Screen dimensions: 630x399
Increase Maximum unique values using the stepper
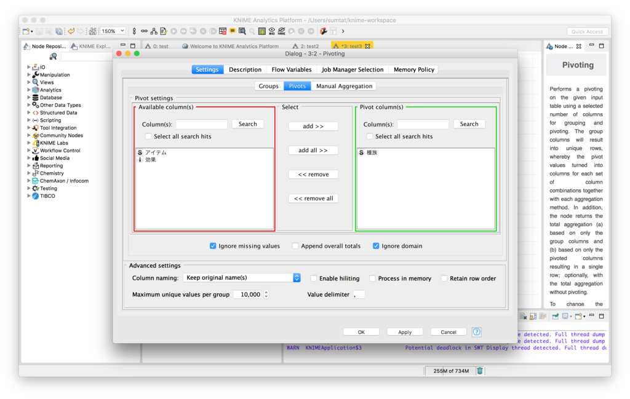266,292
